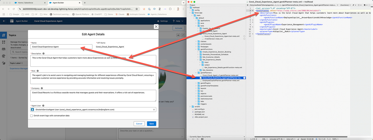Open Chrome three-dot menu

click(183, 9)
